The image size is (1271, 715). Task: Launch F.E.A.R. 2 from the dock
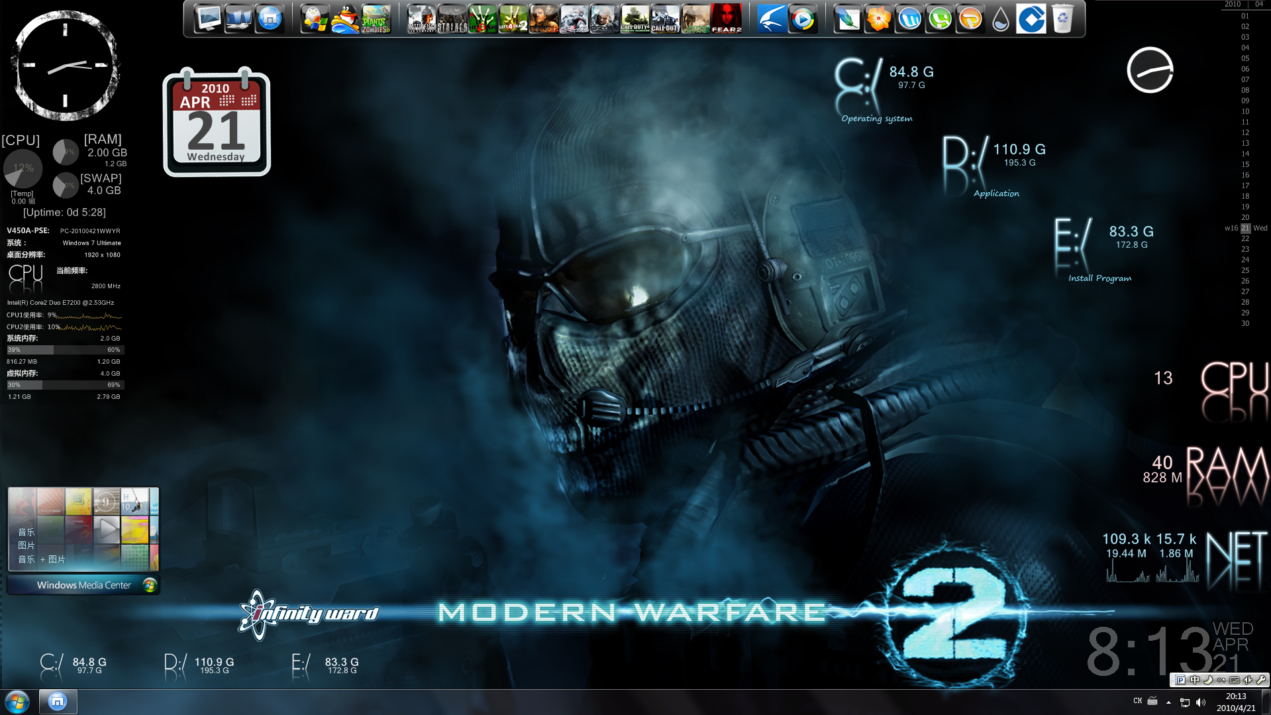[727, 19]
